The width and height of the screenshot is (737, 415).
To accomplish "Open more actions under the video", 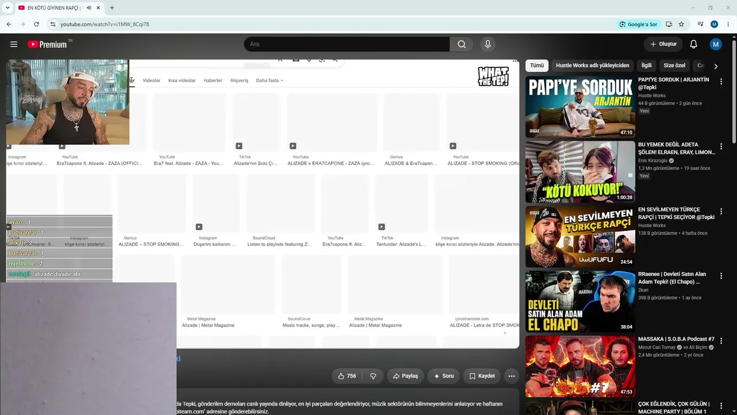I will pos(511,376).
